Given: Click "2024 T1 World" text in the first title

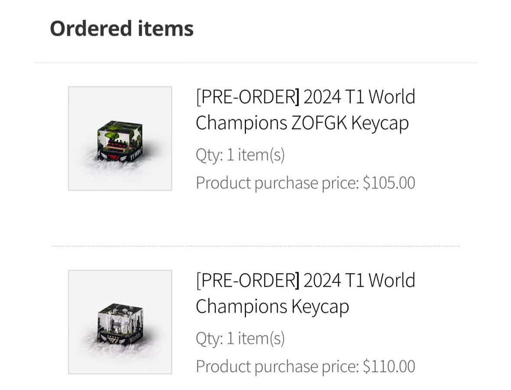Looking at the screenshot, I should coord(359,97).
